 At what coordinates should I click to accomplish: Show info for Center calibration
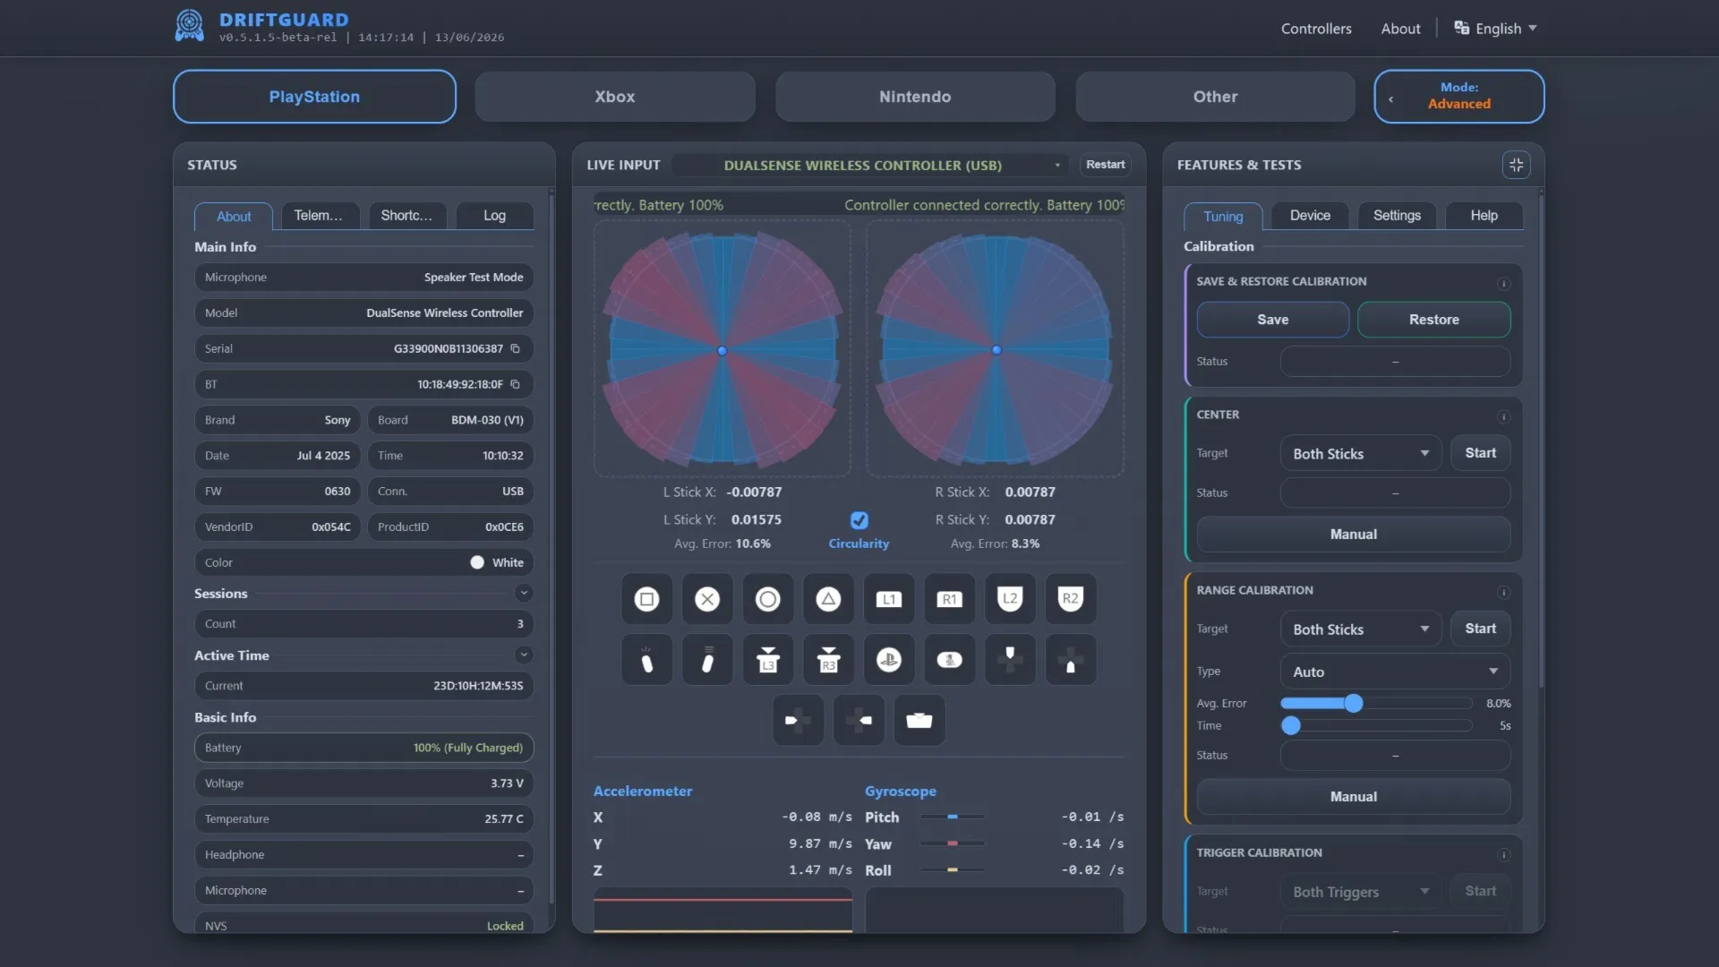(1503, 416)
